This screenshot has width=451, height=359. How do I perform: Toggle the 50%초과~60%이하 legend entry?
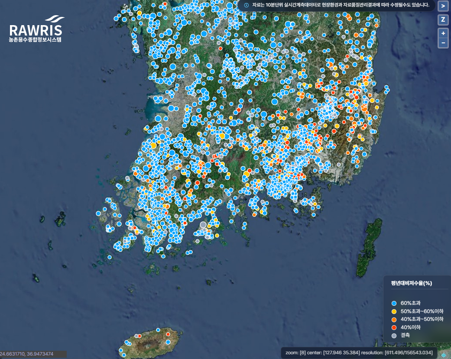click(x=418, y=311)
